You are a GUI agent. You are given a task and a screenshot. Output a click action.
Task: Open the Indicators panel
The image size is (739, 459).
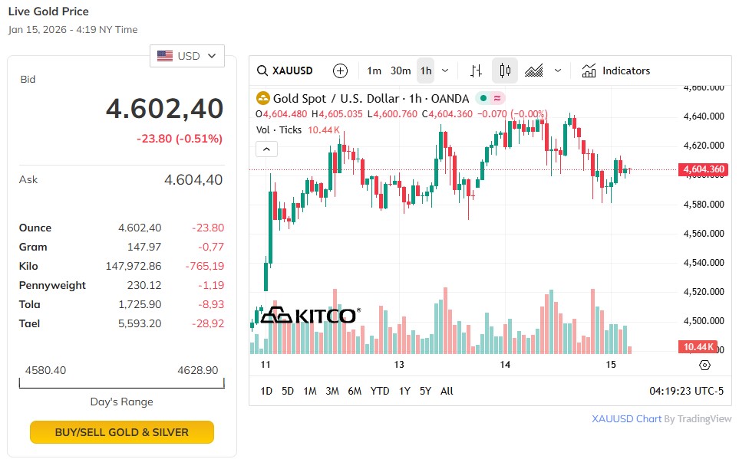[x=616, y=70]
